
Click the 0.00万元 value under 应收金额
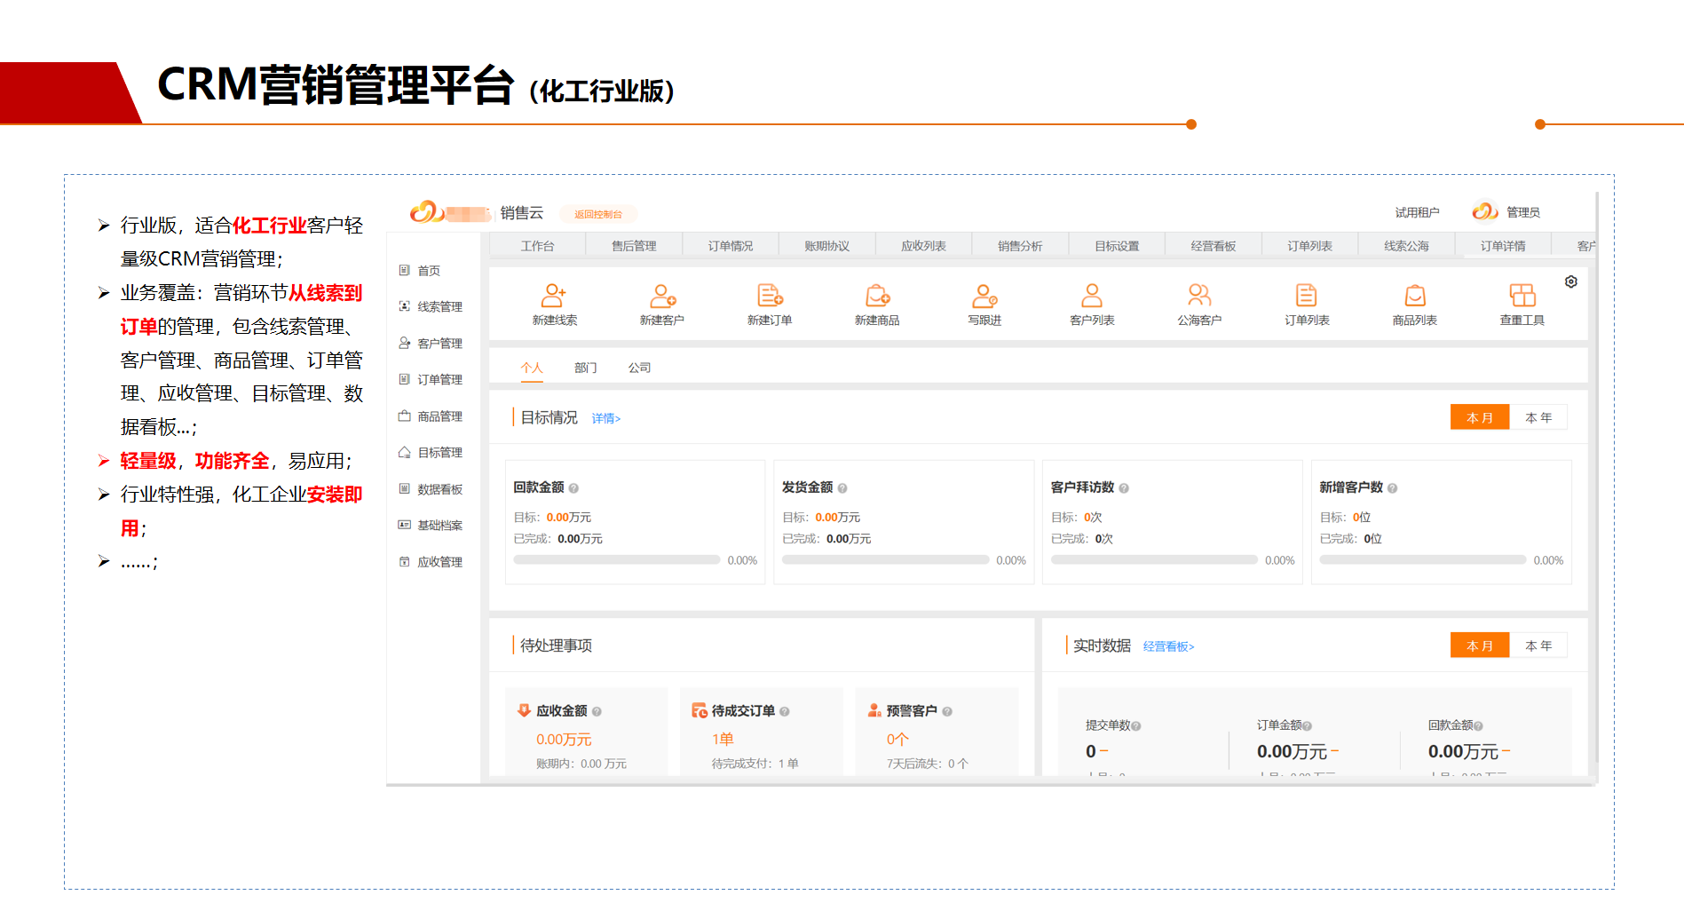(x=564, y=740)
